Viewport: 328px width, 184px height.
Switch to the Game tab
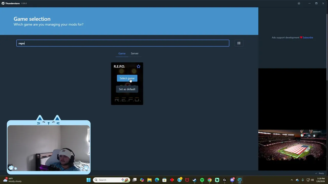click(x=122, y=53)
